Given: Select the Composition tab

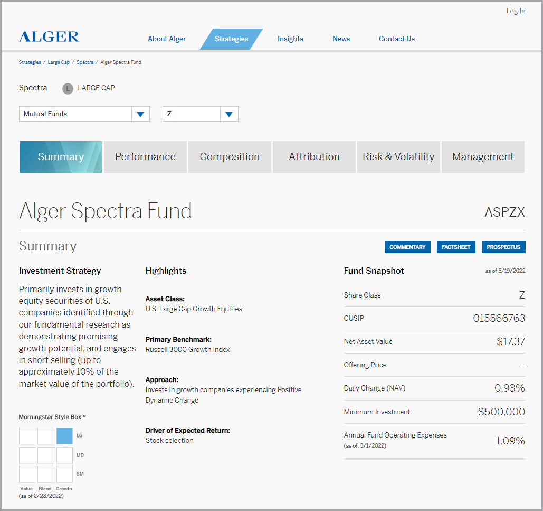Looking at the screenshot, I should pyautogui.click(x=230, y=156).
